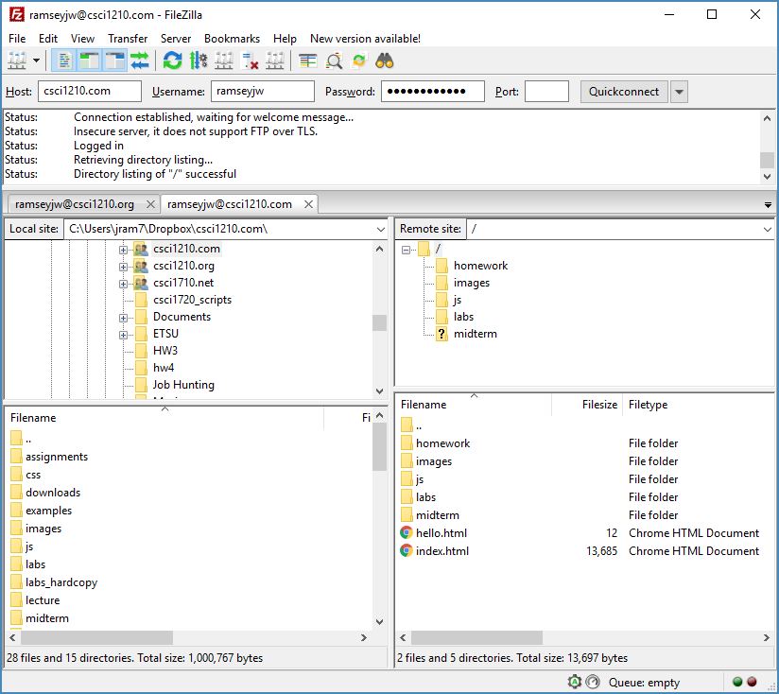Toggle the remote directory tree display
779x694 pixels.
(115, 61)
